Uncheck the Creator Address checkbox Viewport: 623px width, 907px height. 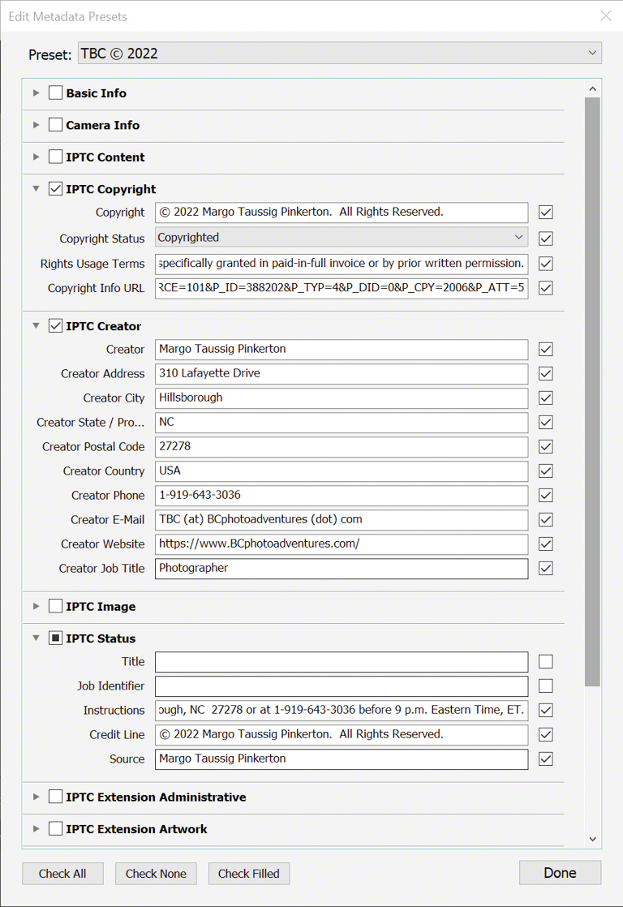pos(545,374)
